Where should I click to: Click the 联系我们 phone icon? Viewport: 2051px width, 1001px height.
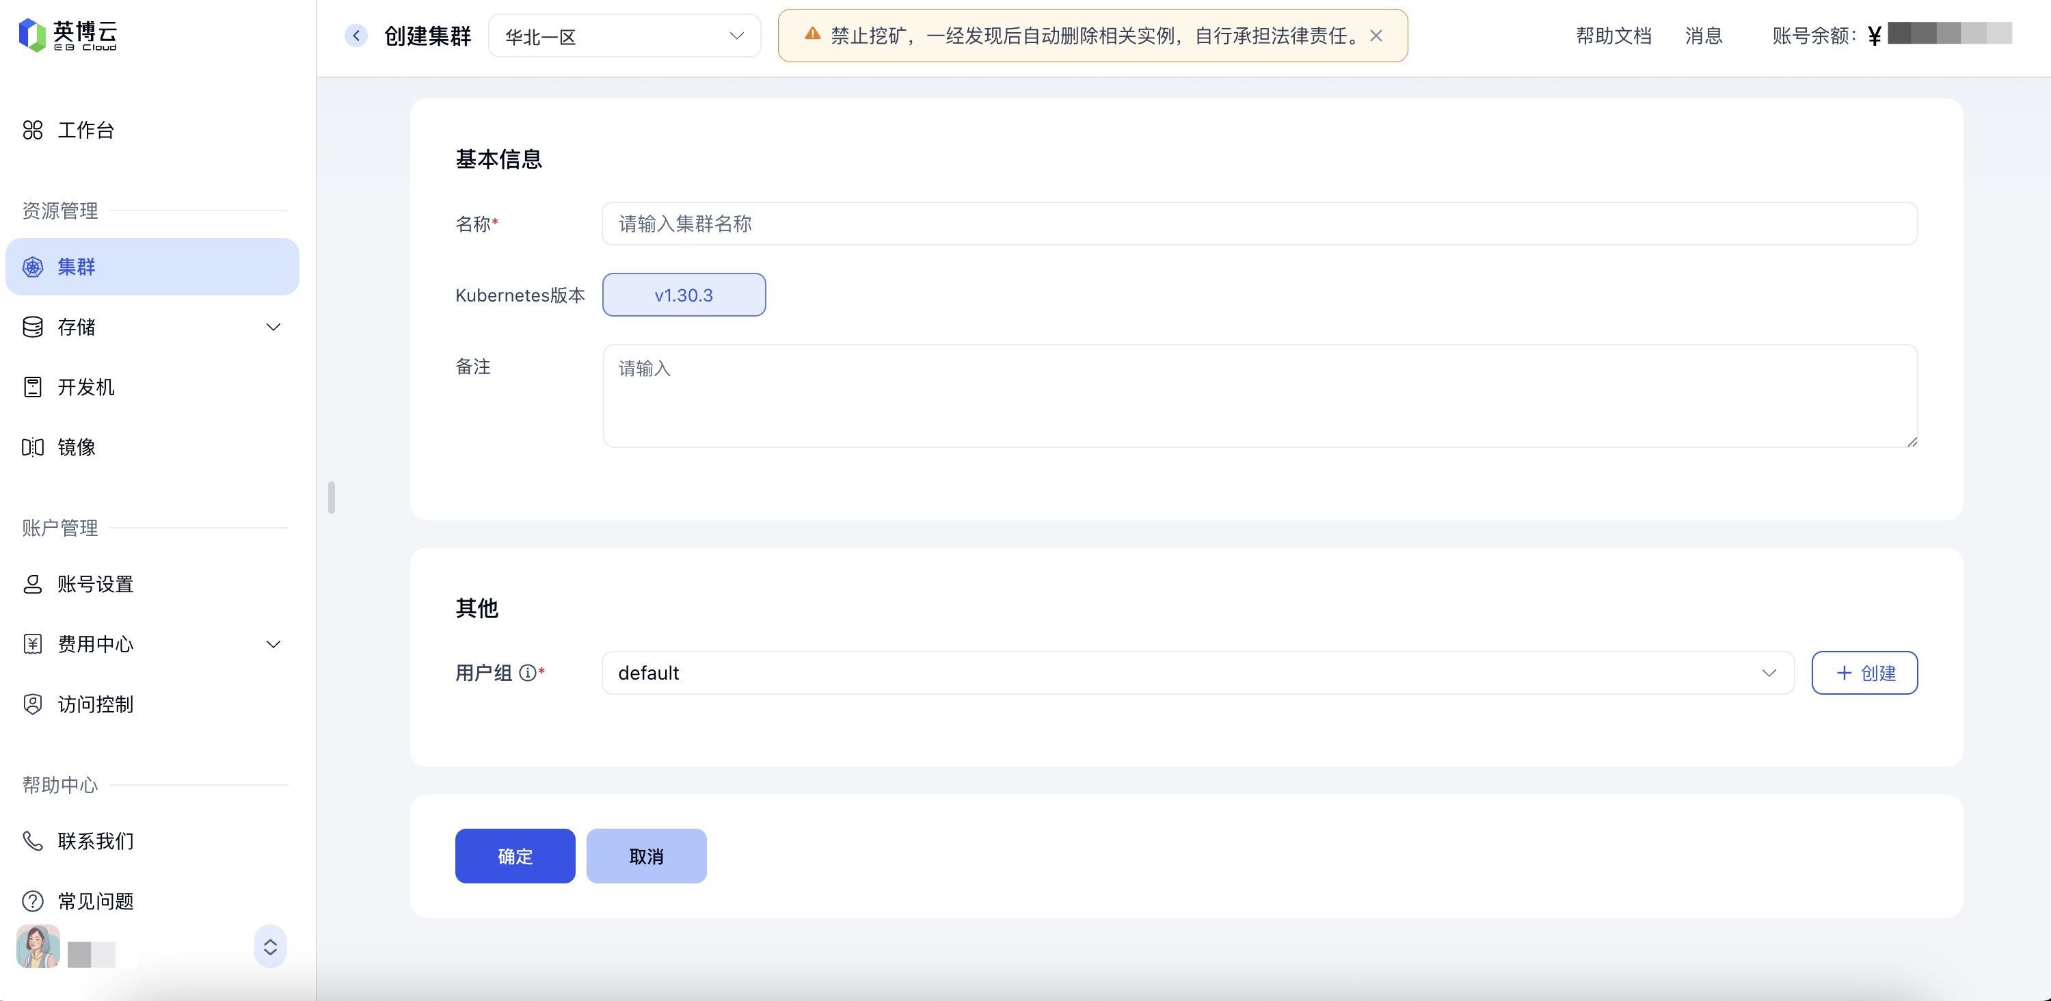33,841
